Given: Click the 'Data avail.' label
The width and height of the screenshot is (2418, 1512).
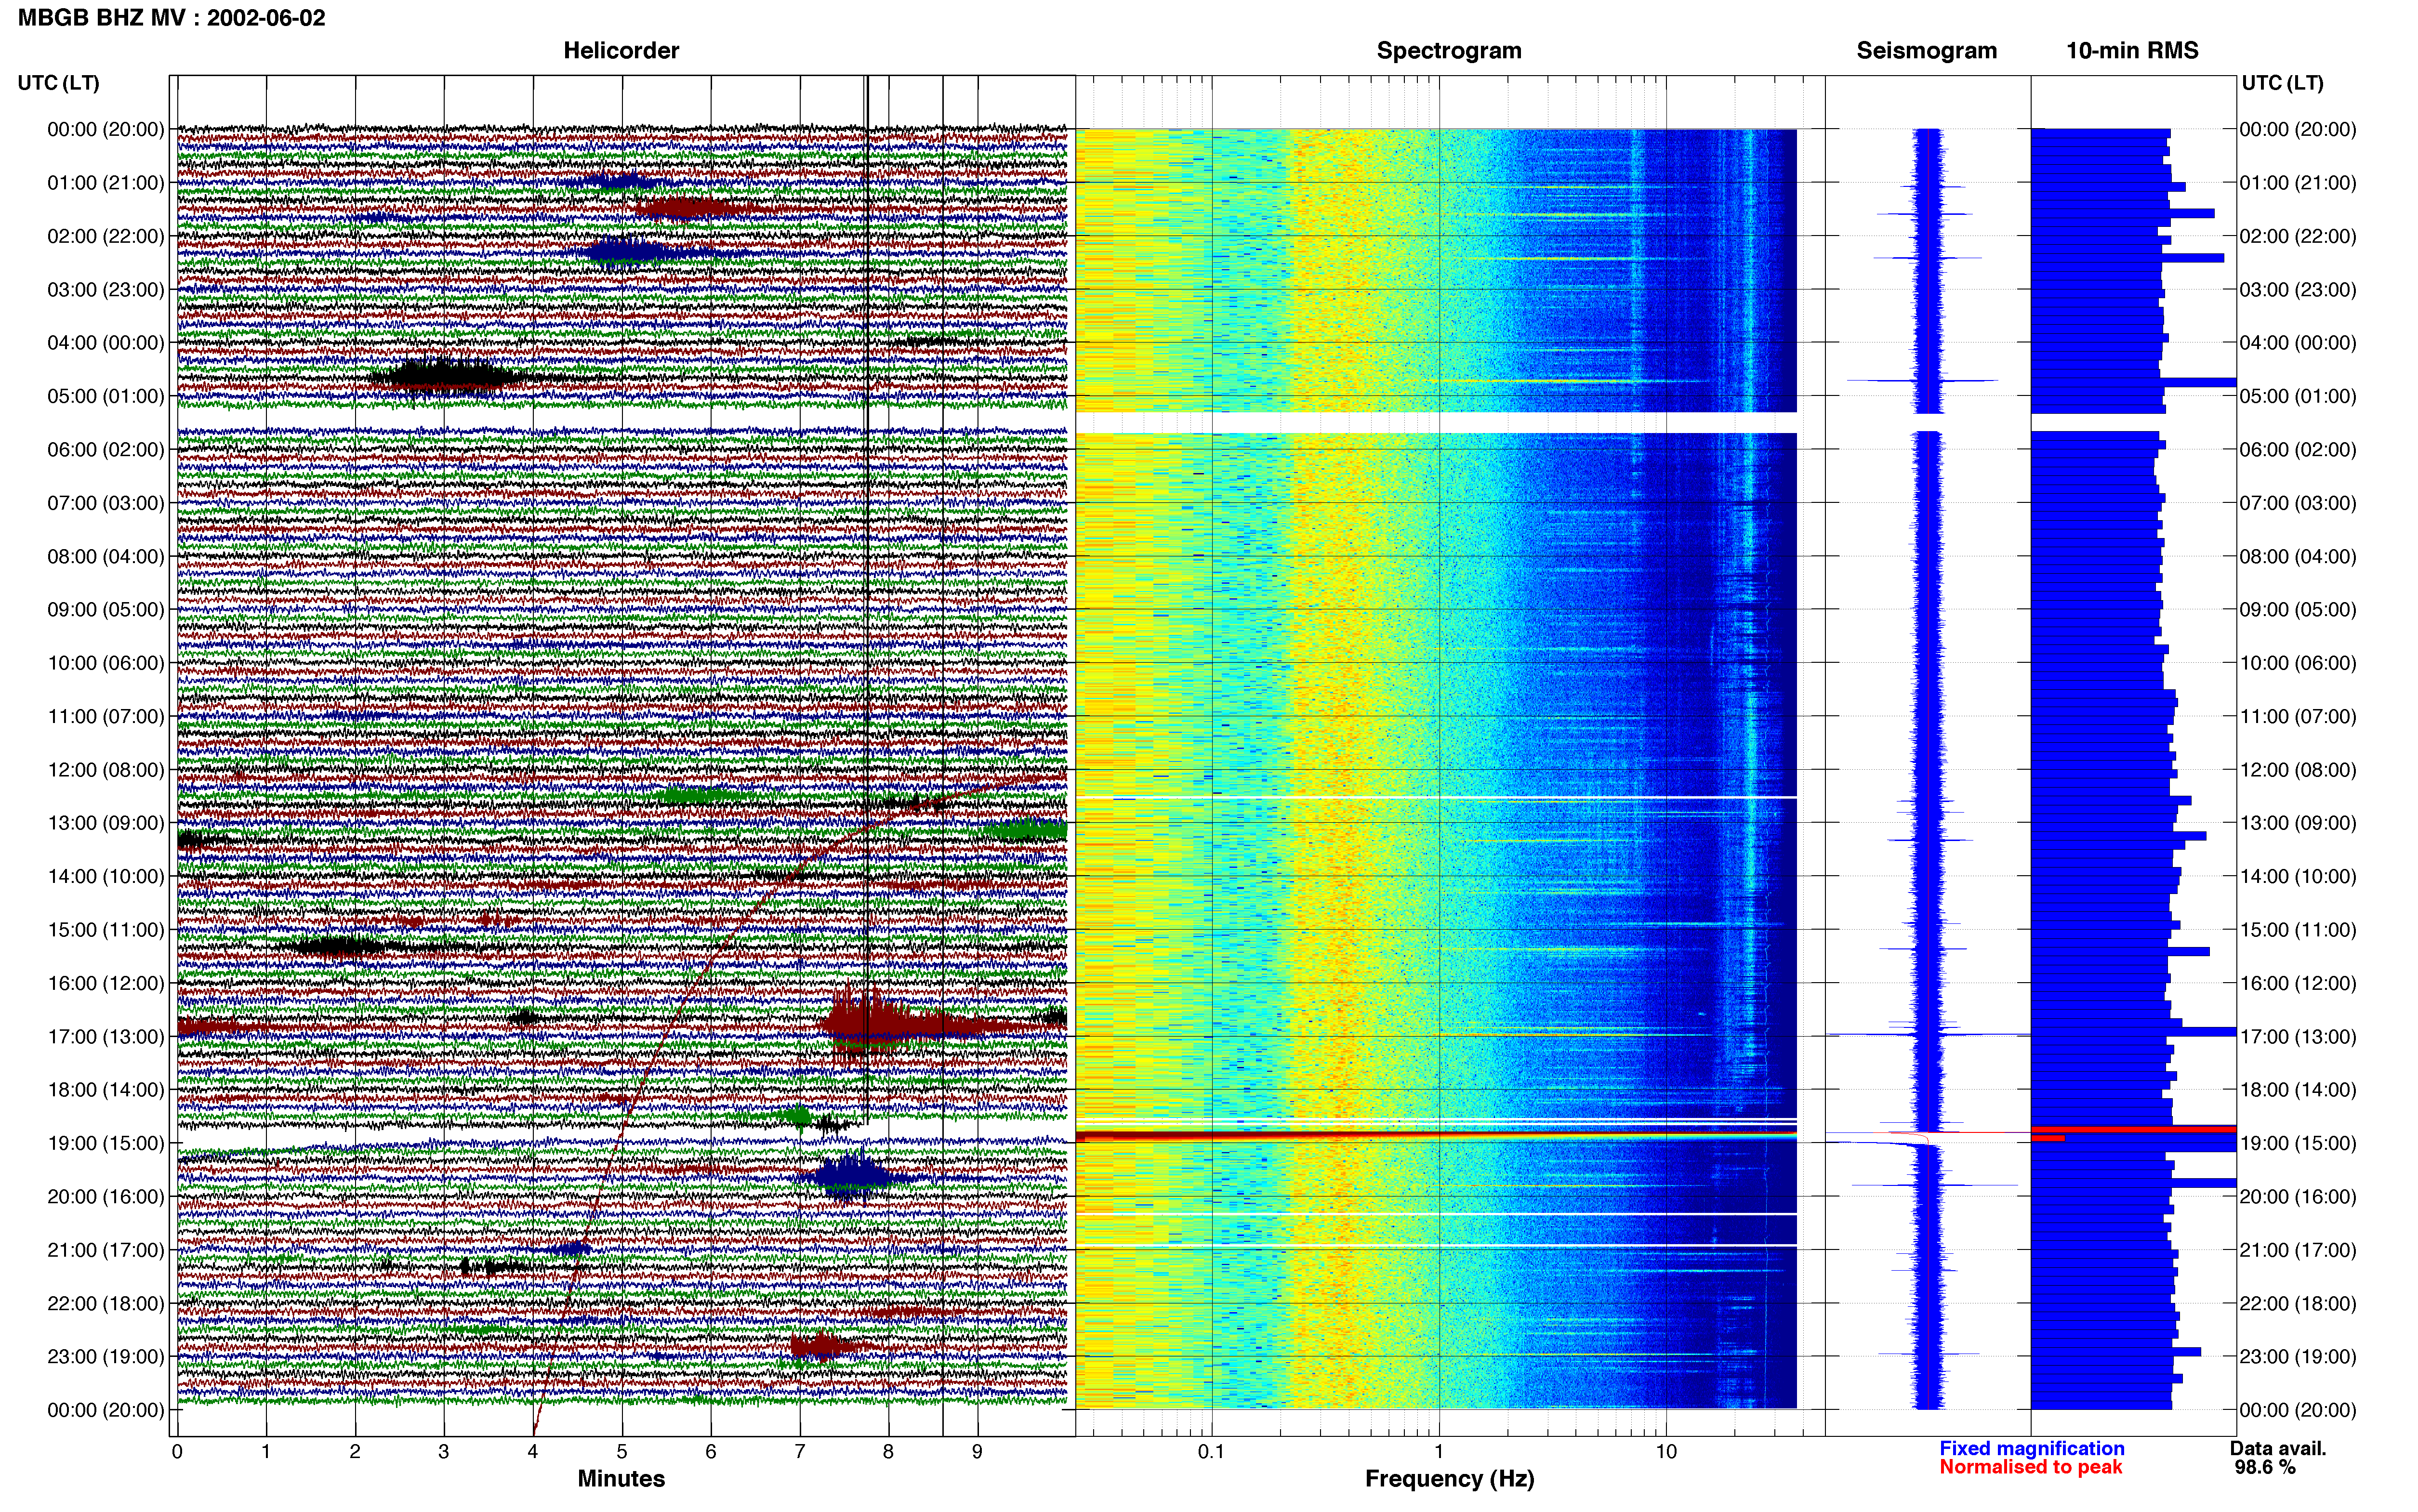Looking at the screenshot, I should coord(2278,1449).
